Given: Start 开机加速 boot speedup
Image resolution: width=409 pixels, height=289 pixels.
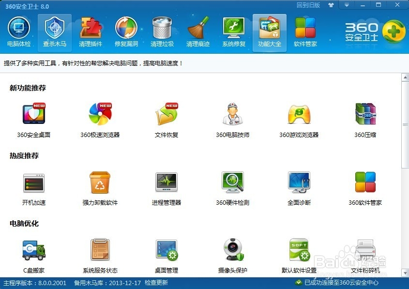Looking at the screenshot, I should pos(33,185).
